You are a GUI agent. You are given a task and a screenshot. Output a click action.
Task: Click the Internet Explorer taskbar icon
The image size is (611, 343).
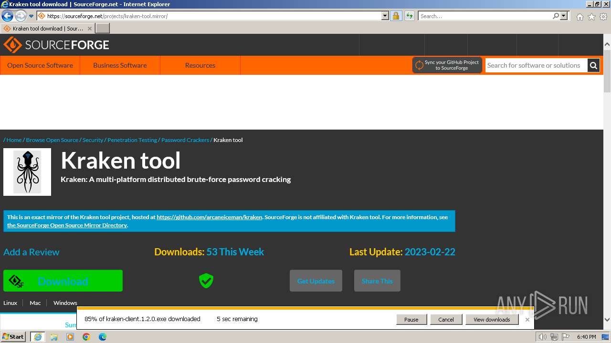[x=37, y=337]
